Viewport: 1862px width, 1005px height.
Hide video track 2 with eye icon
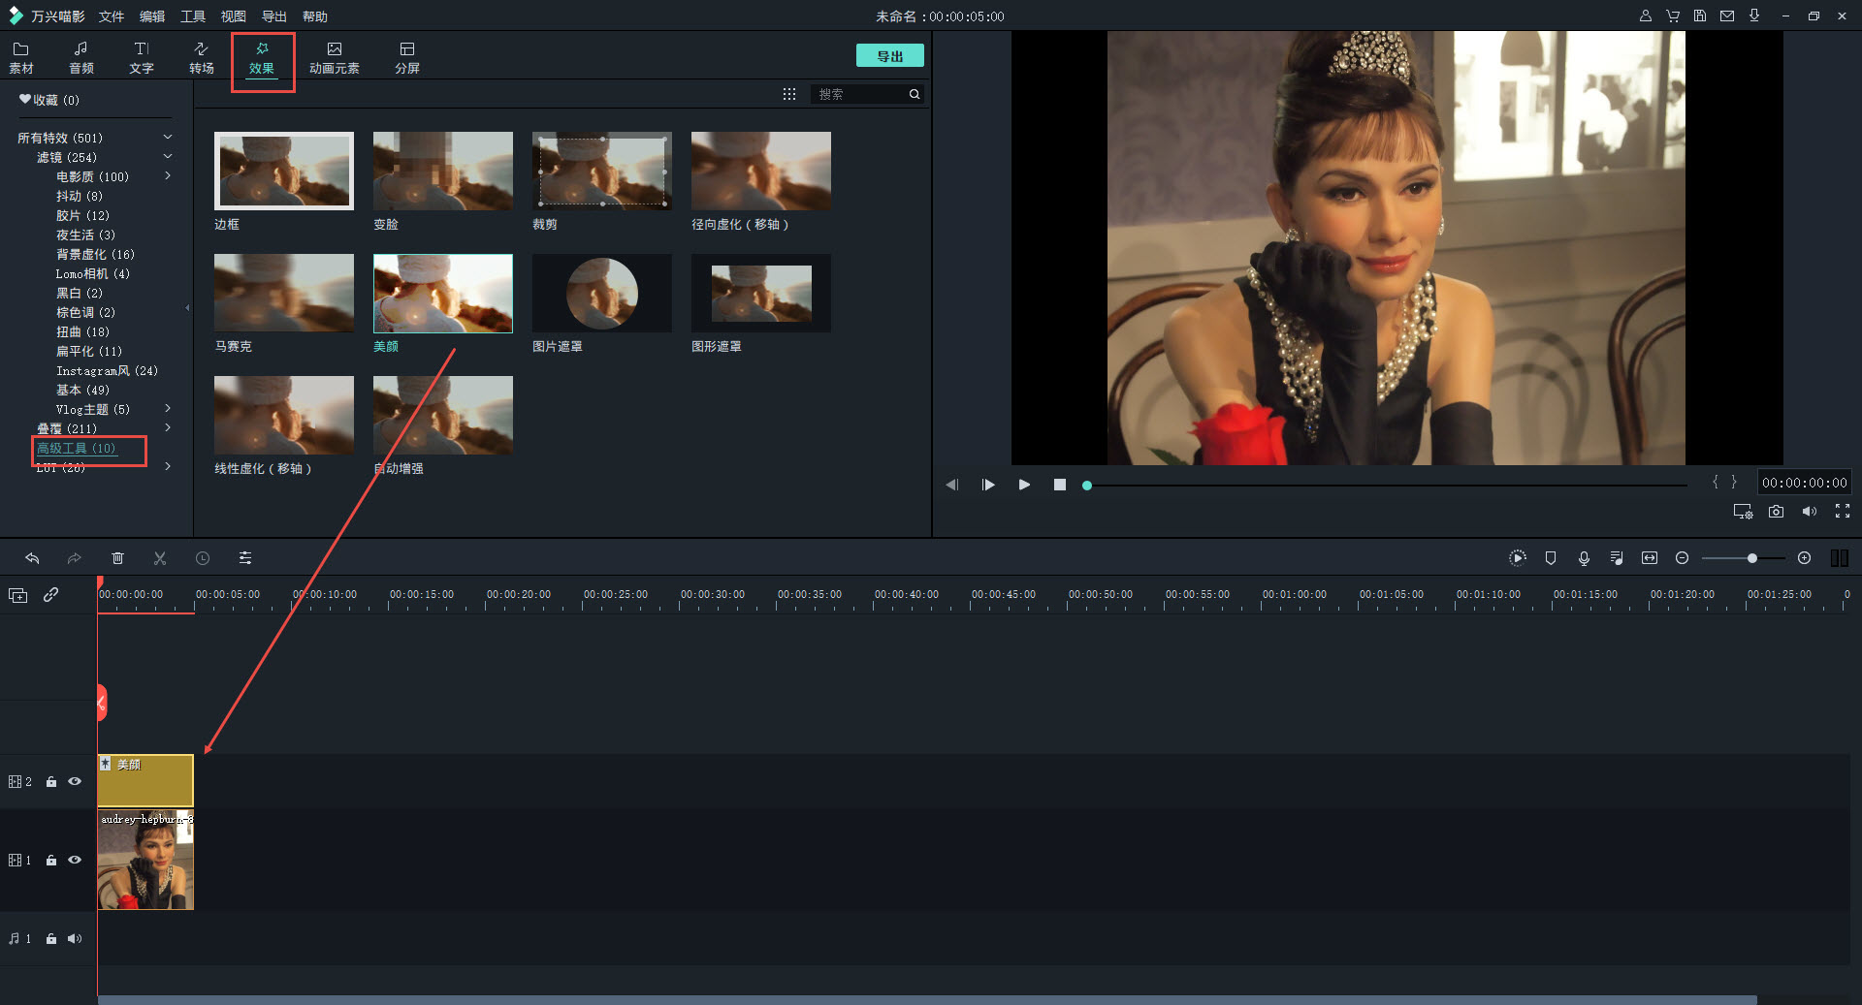tap(75, 781)
